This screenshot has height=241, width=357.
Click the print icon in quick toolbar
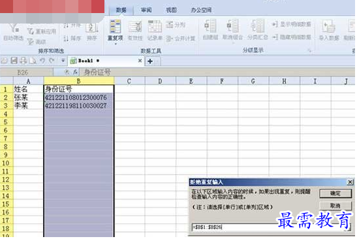(x=23, y=61)
